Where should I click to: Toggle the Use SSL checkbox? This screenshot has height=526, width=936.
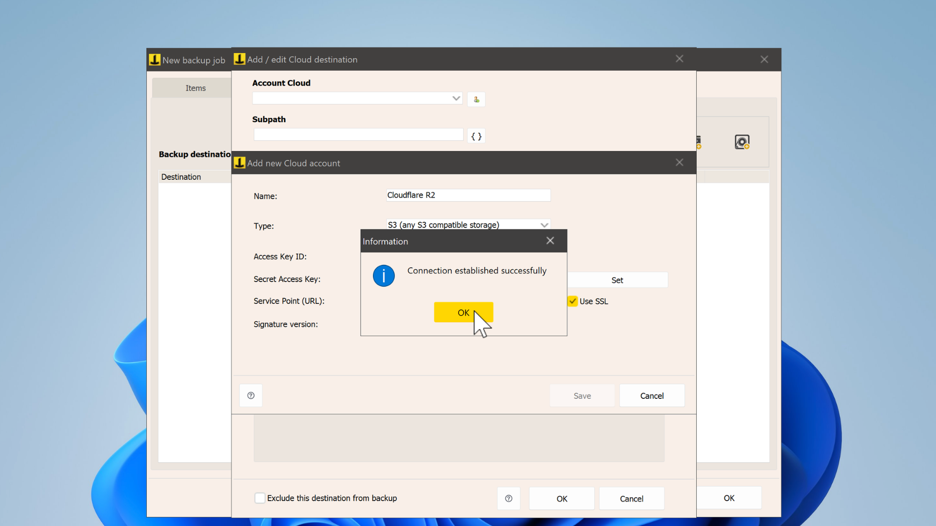pyautogui.click(x=572, y=301)
